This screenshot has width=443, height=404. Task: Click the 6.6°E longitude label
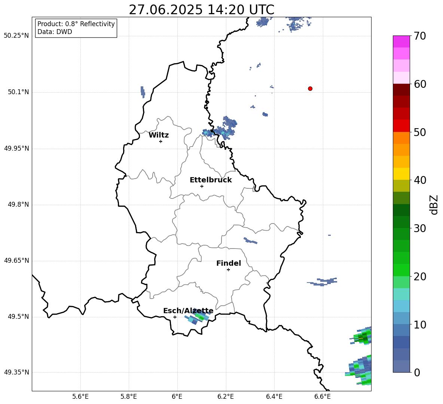[x=323, y=397]
